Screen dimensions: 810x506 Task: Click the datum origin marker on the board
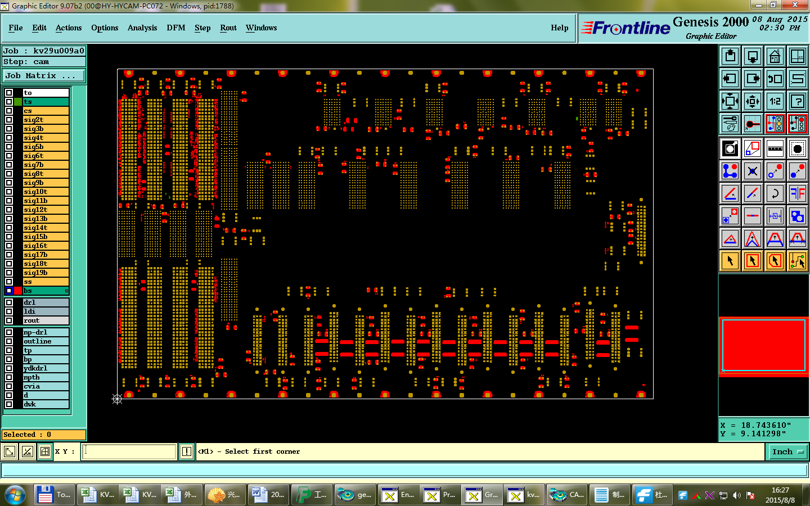point(117,399)
